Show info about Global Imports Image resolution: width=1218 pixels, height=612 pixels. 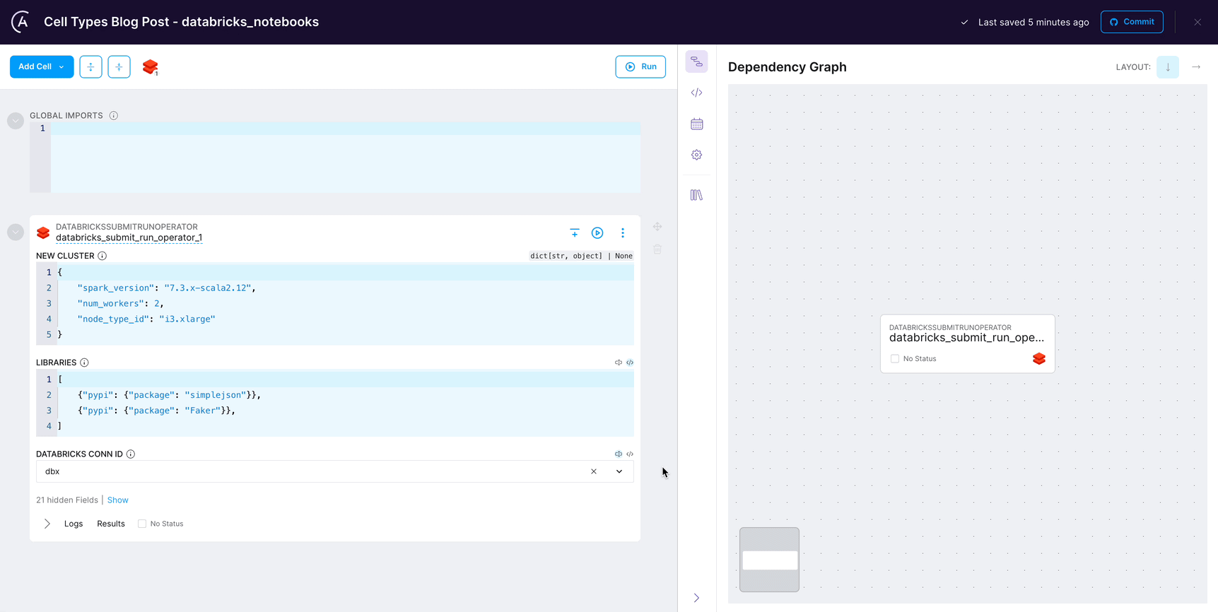(114, 115)
